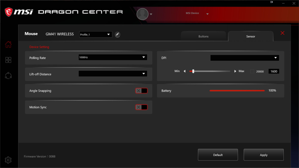Increase DPI with the right arrow
Viewport: 299px width, 168px height.
coord(235,71)
